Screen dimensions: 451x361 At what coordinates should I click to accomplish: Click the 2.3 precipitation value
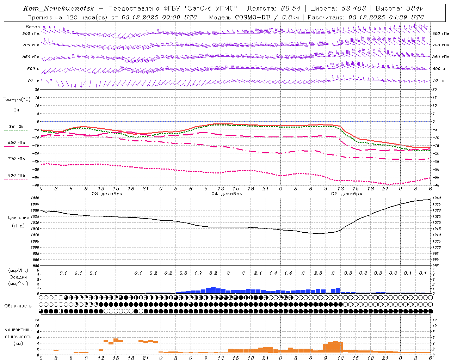[318, 273]
